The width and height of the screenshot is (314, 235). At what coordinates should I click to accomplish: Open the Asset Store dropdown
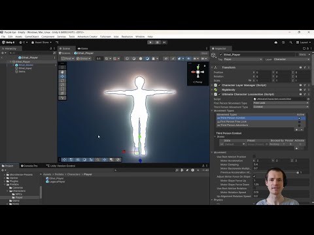point(41,42)
